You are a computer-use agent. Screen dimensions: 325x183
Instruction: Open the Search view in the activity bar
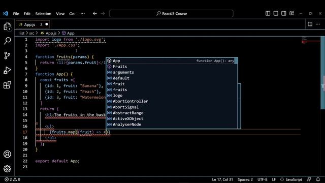pos(7,41)
